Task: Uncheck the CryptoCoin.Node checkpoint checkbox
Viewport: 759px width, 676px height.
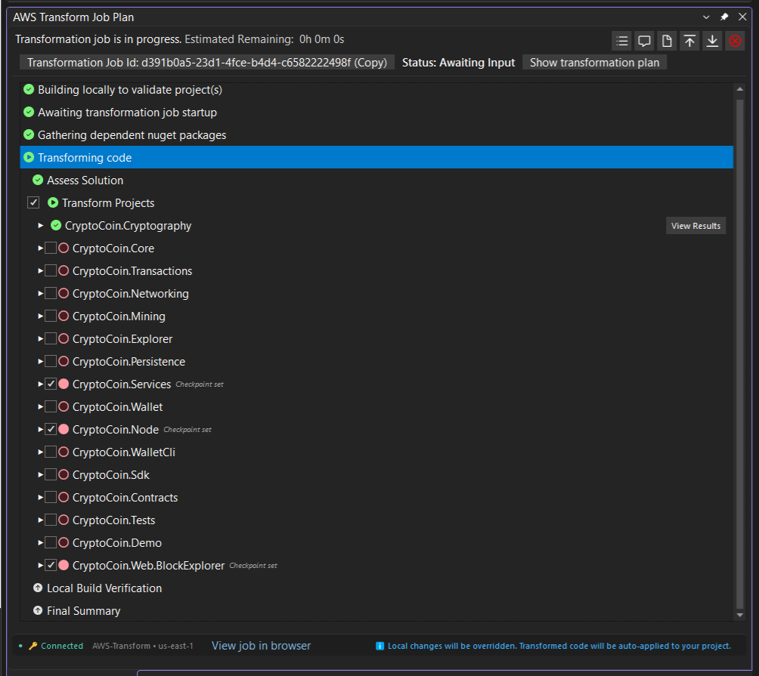Action: (51, 429)
